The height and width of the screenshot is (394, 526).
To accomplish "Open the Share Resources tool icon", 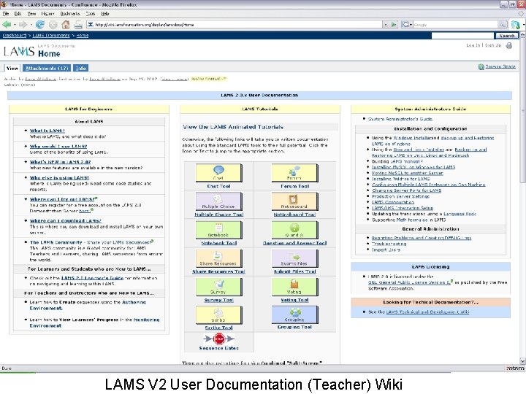I will 218,258.
